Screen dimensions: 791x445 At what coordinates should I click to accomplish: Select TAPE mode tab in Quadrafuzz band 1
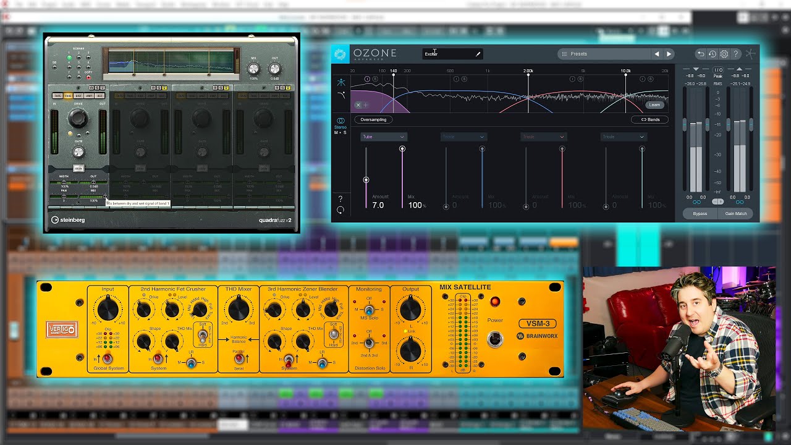(57, 96)
